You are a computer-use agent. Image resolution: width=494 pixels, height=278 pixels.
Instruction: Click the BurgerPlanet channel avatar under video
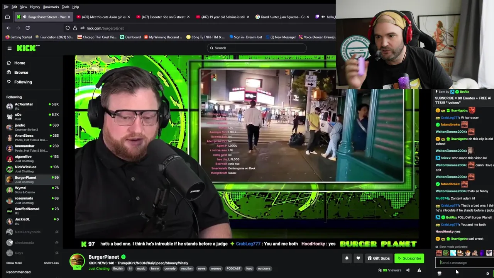[77, 261]
